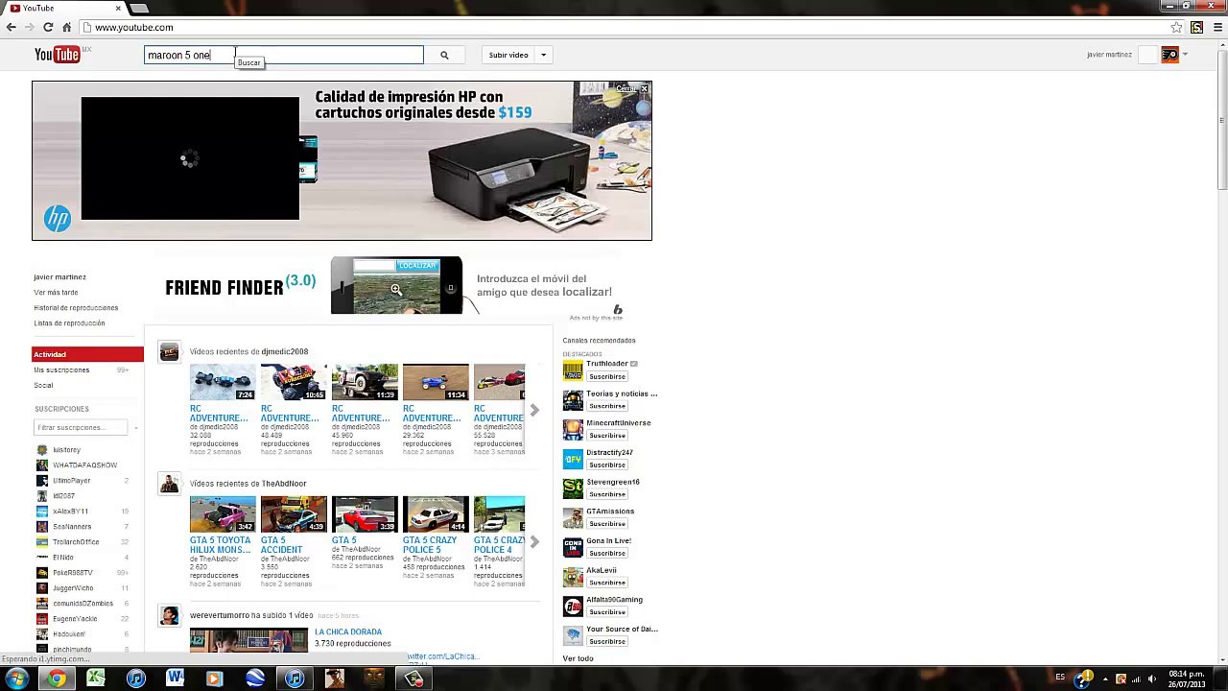
Task: Open Historial de reproducciones
Action: (76, 307)
